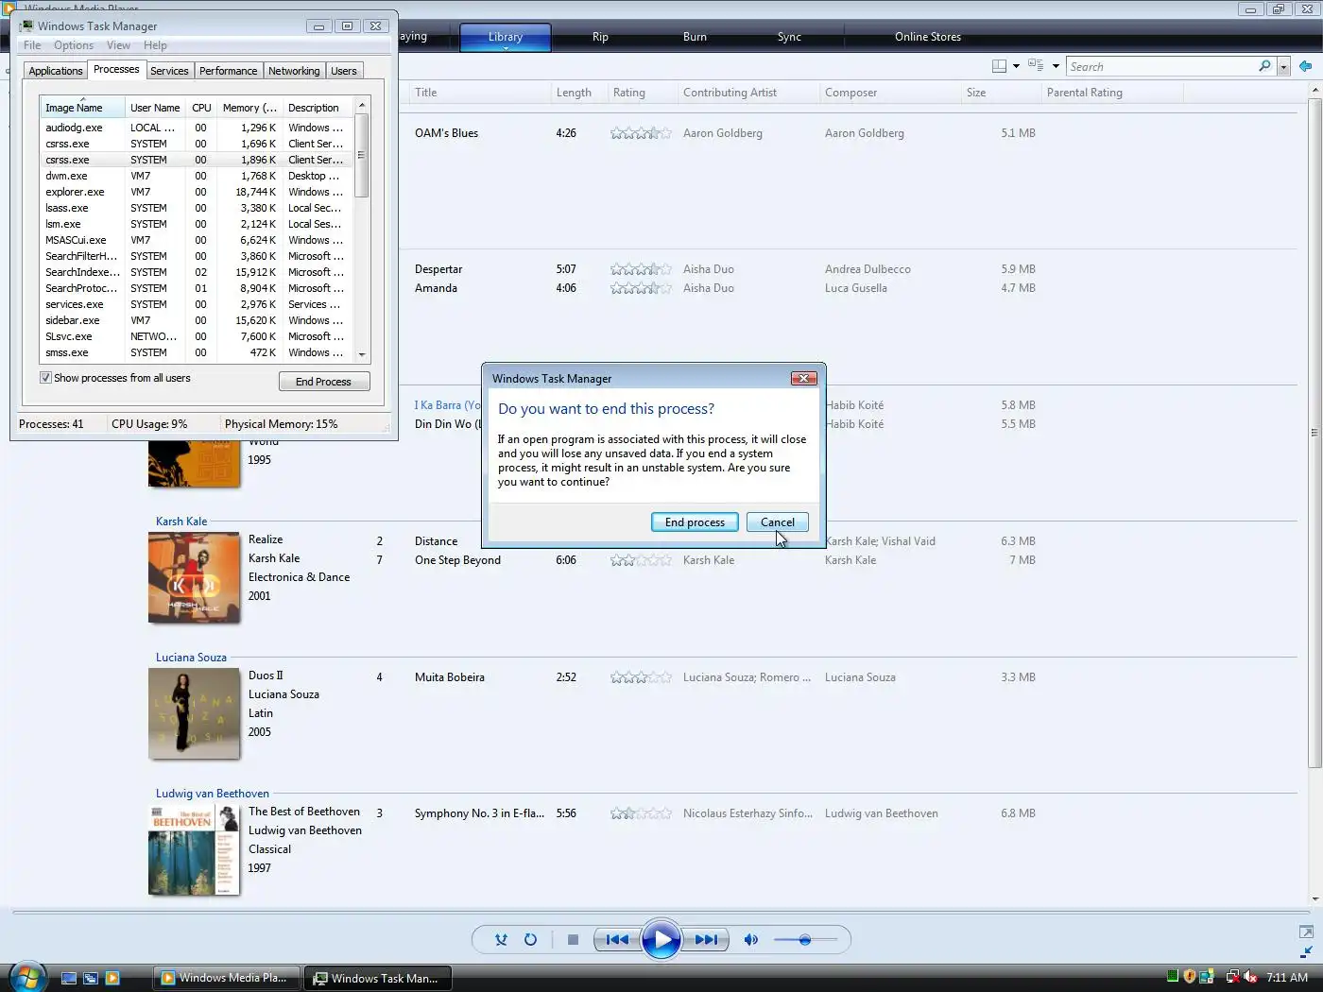Open the Burn tab

coord(695,37)
